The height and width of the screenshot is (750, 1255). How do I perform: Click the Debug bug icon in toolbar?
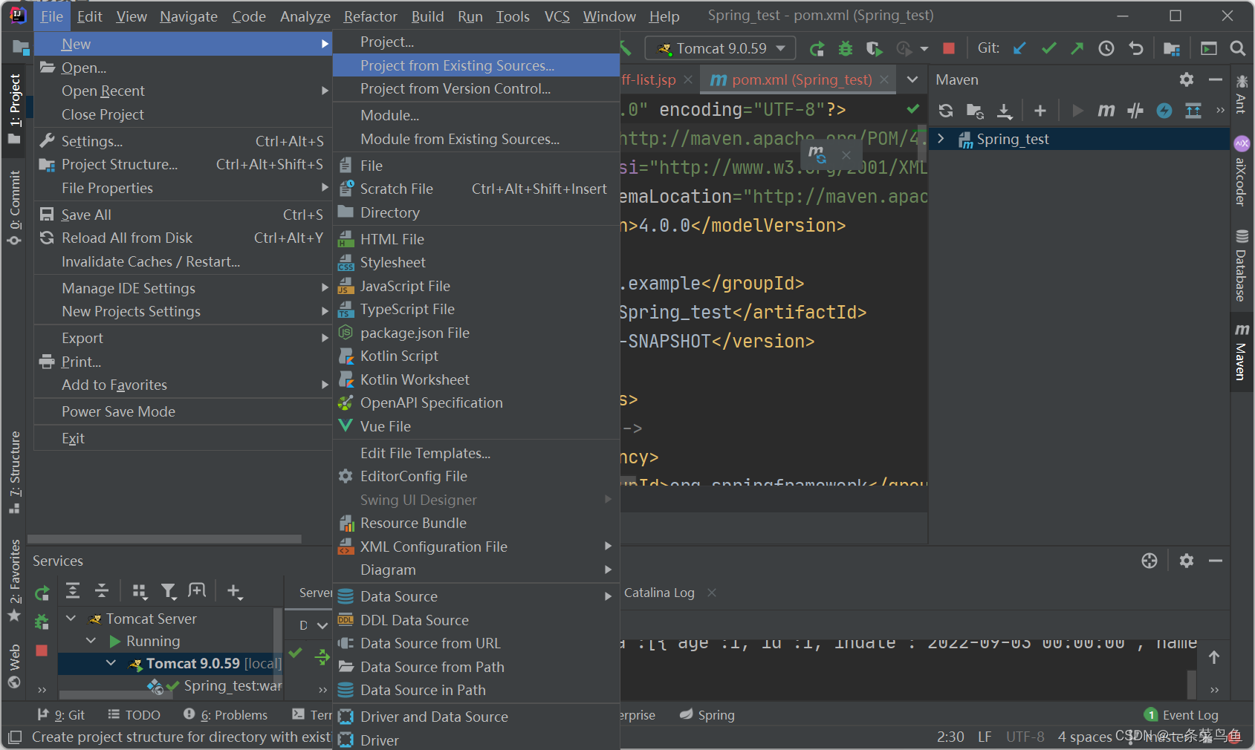point(846,49)
